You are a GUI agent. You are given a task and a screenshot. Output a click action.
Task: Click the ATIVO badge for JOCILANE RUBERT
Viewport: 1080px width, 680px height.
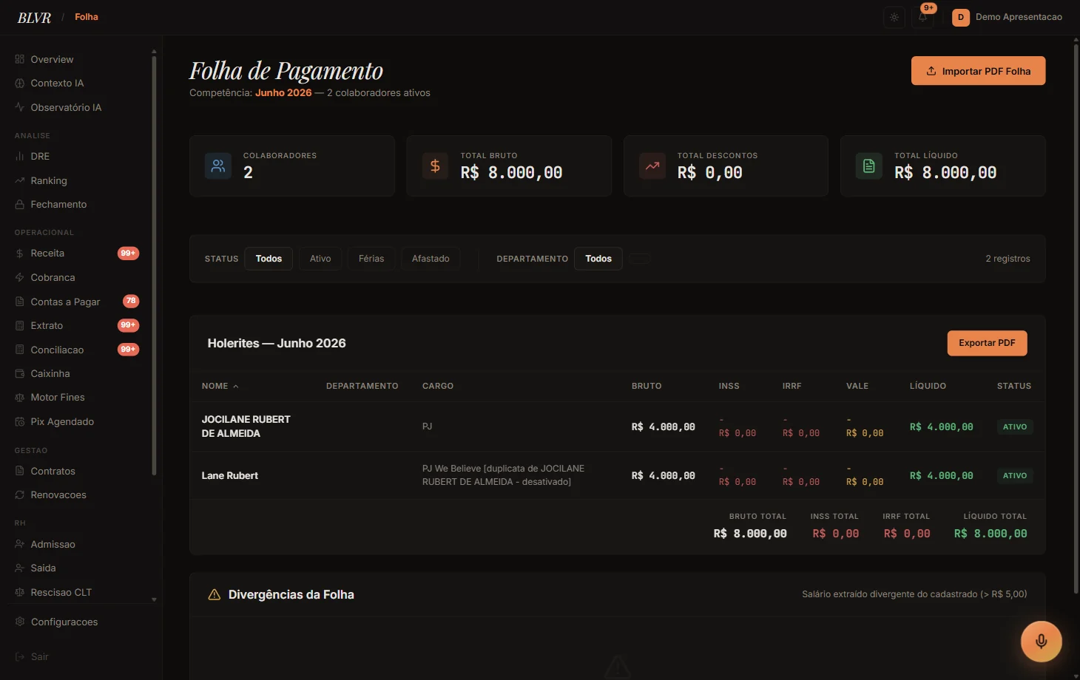[x=1015, y=427]
